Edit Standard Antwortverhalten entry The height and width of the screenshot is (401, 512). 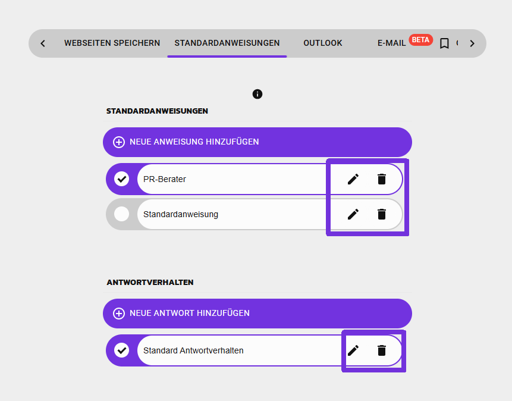[353, 350]
